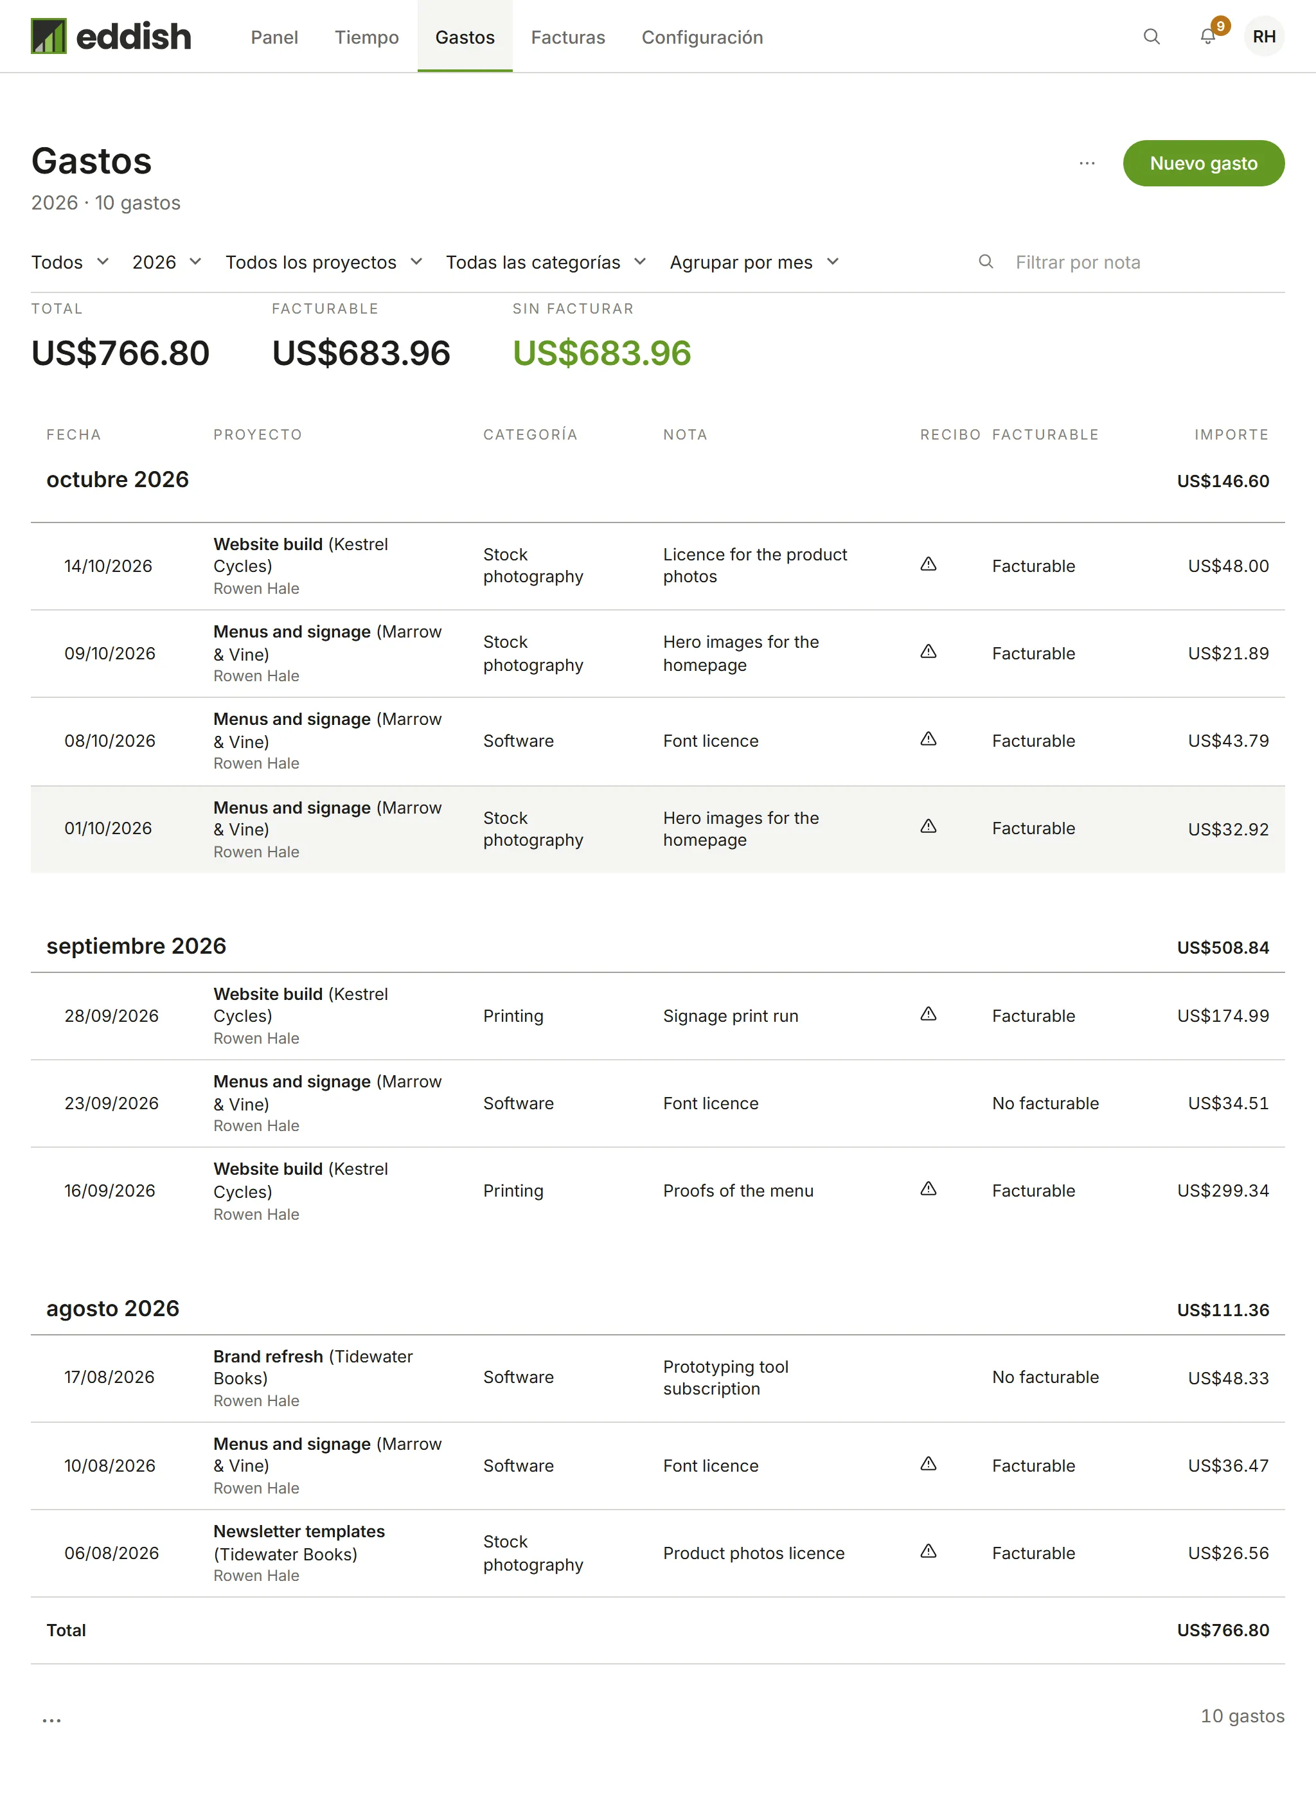
Task: Click the Signage print run note
Action: 730,1015
